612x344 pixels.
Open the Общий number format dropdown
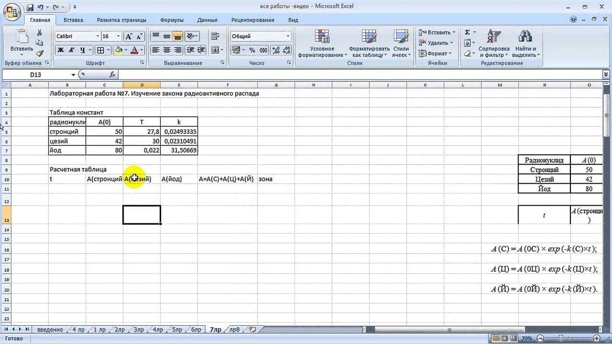click(288, 36)
